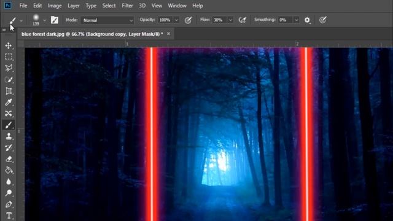Screen dimensions: 393x221
Task: Select the Crop tool
Action: [x=9, y=91]
